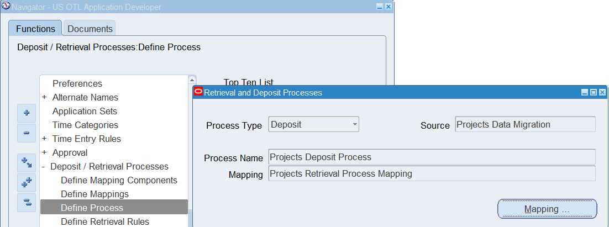Click the Expand (plus) navigator button
Viewport: 609px width, 227px height.
point(26,113)
